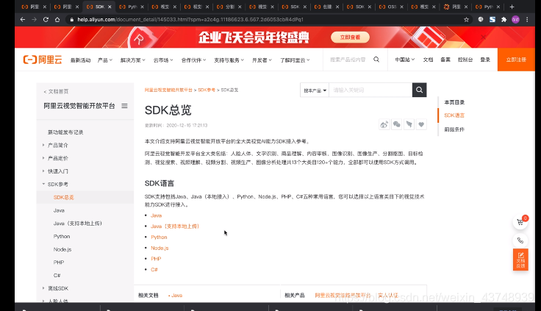The height and width of the screenshot is (311, 541).
Task: Close the OSS browser tab
Action: coord(401,7)
